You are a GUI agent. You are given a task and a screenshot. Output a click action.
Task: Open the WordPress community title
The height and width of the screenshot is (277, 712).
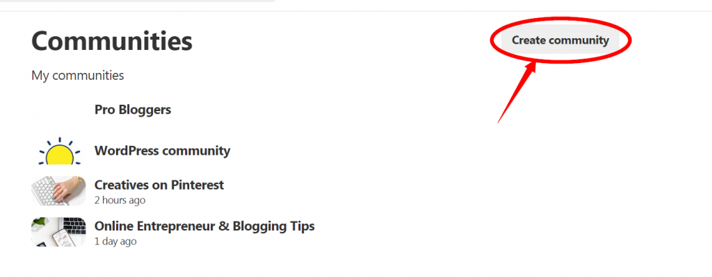click(x=162, y=151)
